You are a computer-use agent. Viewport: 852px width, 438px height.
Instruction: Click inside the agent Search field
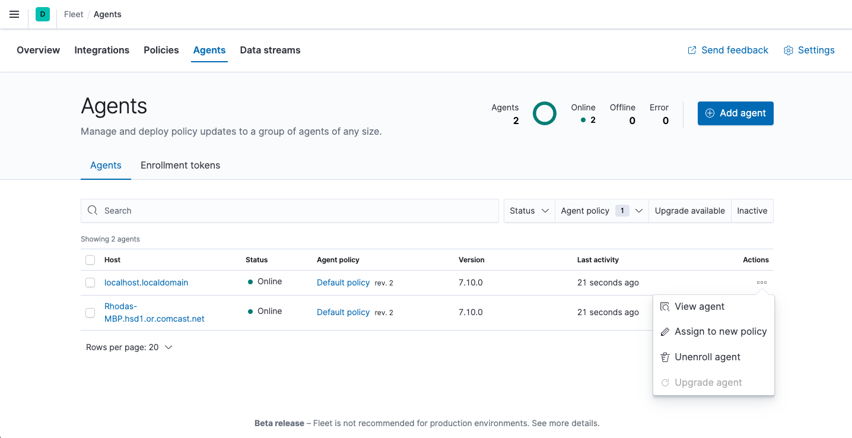click(297, 211)
